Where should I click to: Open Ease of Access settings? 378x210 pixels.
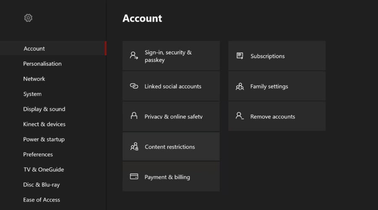(x=42, y=200)
